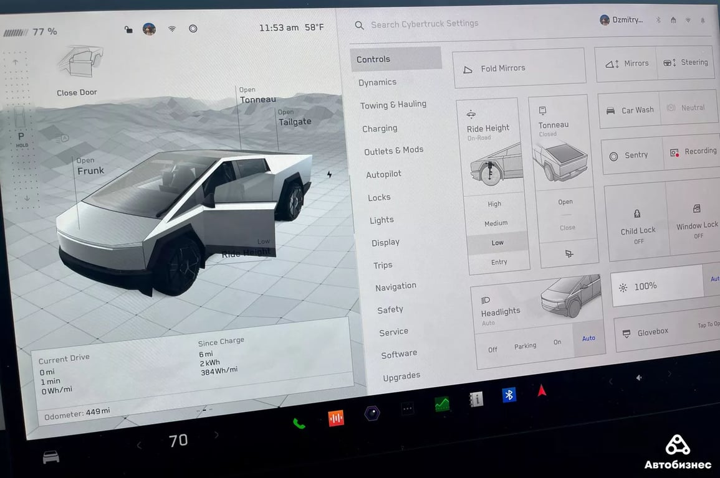Tap the Fold Mirrors icon
Viewport: 720px width, 478px height.
(468, 68)
